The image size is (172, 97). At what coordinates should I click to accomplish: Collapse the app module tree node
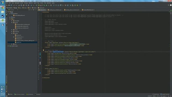8,12
